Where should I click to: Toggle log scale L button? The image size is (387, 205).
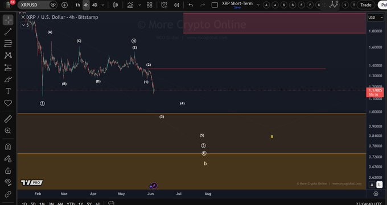(x=380, y=185)
